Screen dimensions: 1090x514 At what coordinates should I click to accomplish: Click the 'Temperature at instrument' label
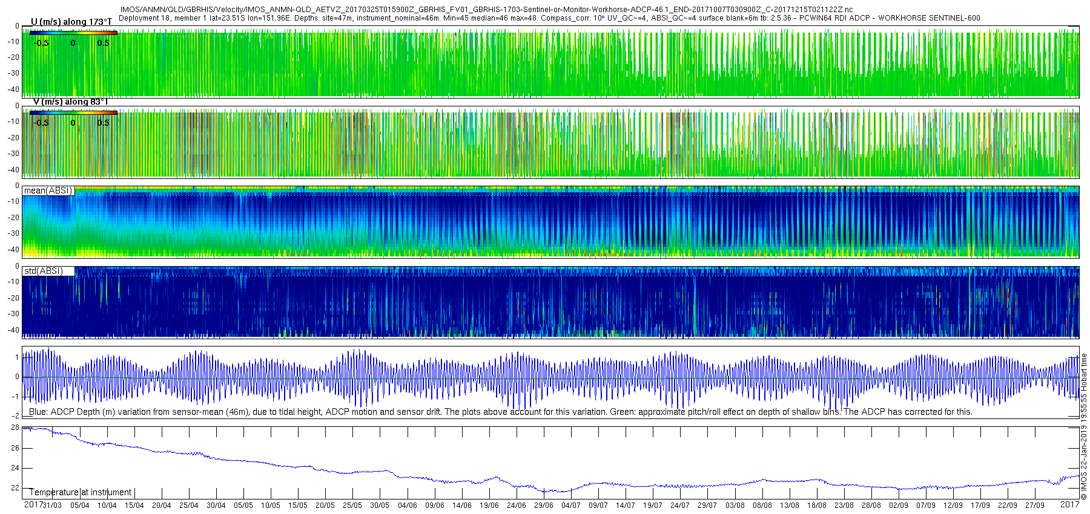point(81,492)
